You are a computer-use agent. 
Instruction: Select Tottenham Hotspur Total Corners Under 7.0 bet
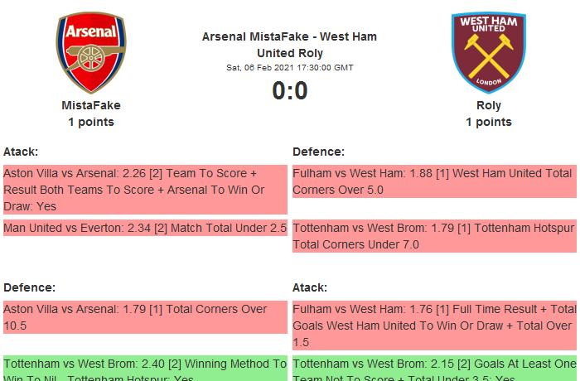tap(434, 236)
